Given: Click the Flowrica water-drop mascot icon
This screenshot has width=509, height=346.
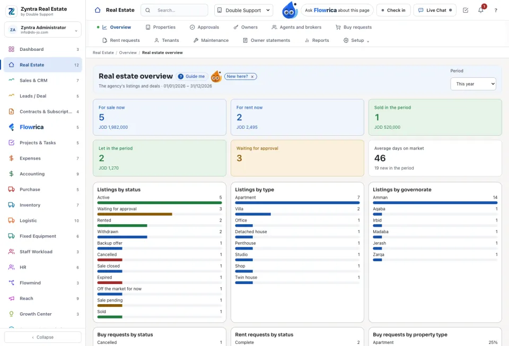Looking at the screenshot, I should pyautogui.click(x=289, y=10).
